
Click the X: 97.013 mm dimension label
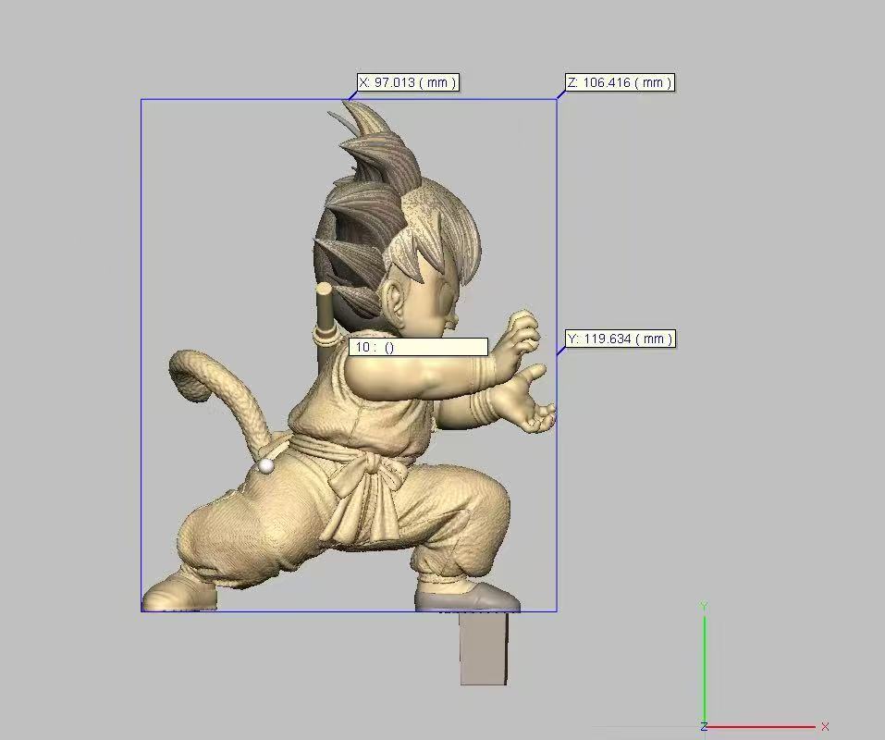407,82
